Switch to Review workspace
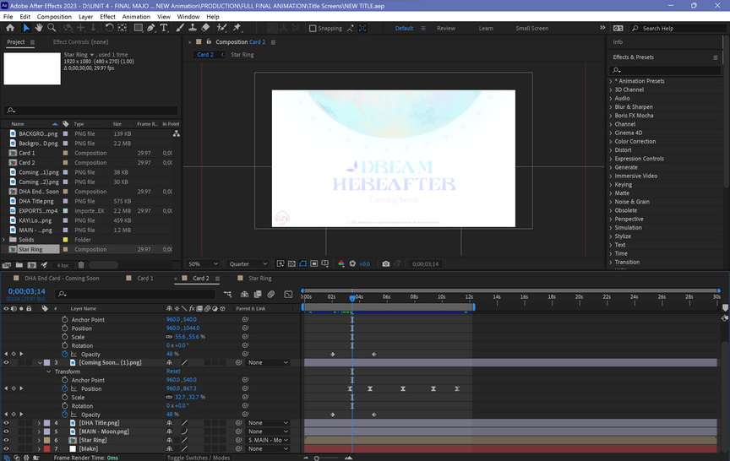 coord(445,29)
